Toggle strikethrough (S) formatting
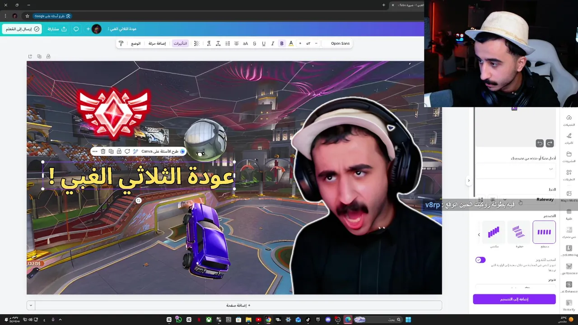578x325 pixels. [254, 43]
